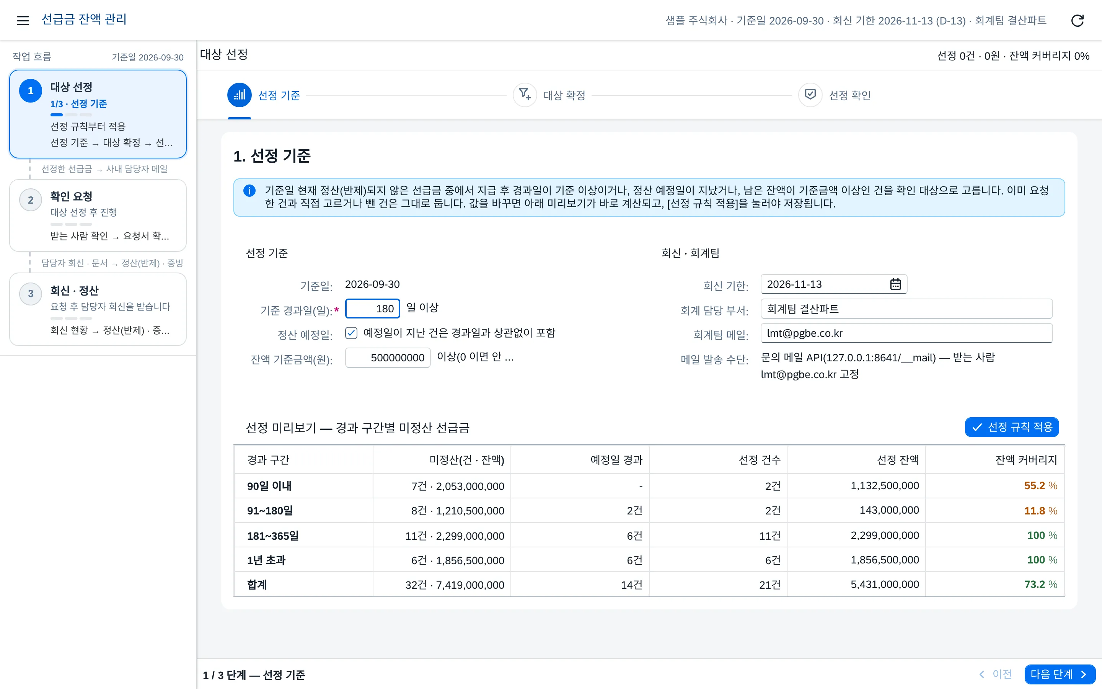Viewport: 1102px width, 689px height.
Task: Click the 73.2 % total coverage cell
Action: pos(994,585)
